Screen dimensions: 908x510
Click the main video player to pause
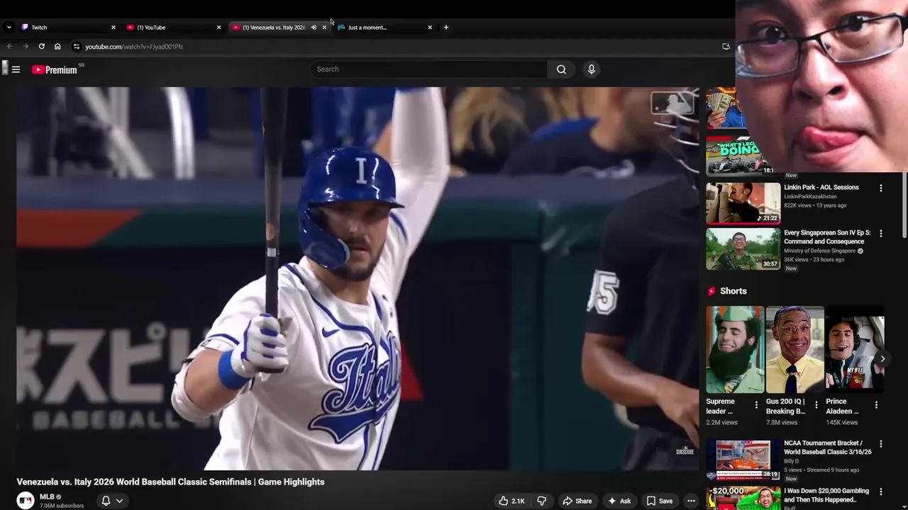tap(358, 278)
